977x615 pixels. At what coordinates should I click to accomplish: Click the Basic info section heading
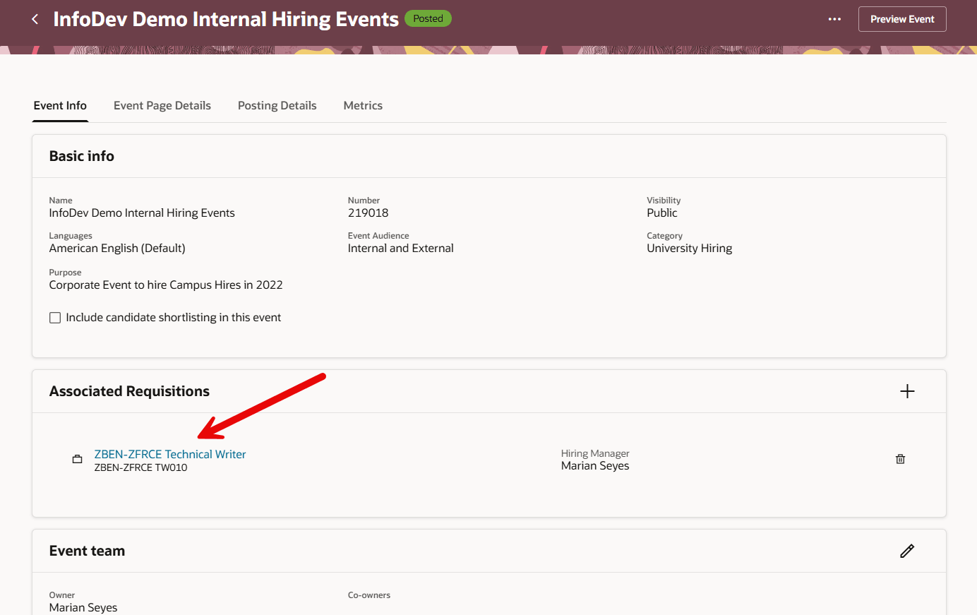click(82, 156)
